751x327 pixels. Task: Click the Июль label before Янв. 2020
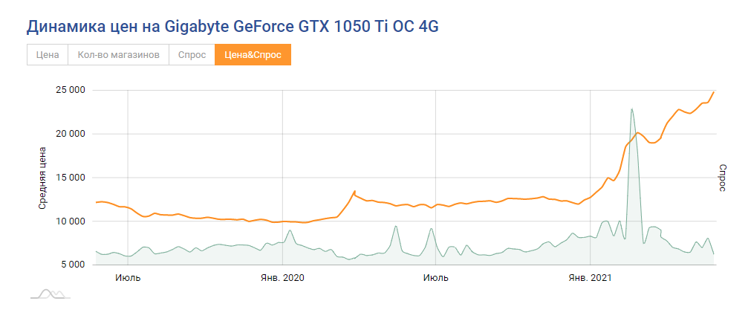coord(128,278)
